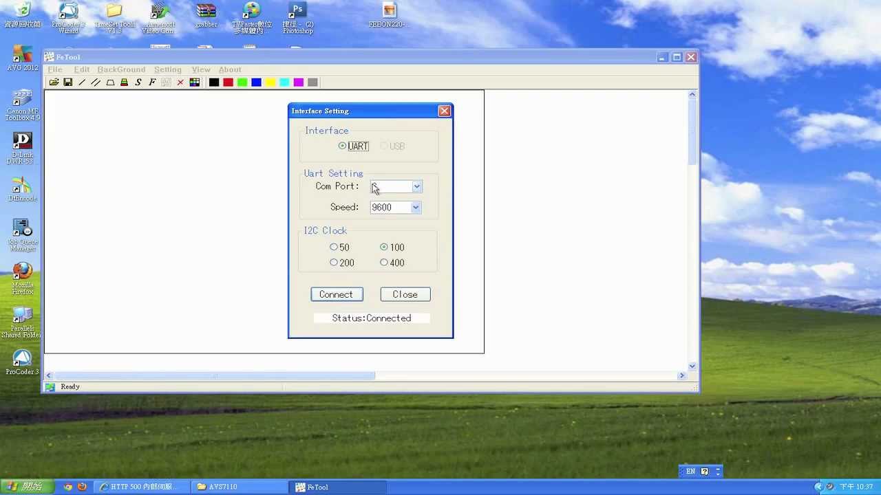Select the DtEncode desktop icon
Image resolution: width=881 pixels, height=495 pixels.
(23, 189)
